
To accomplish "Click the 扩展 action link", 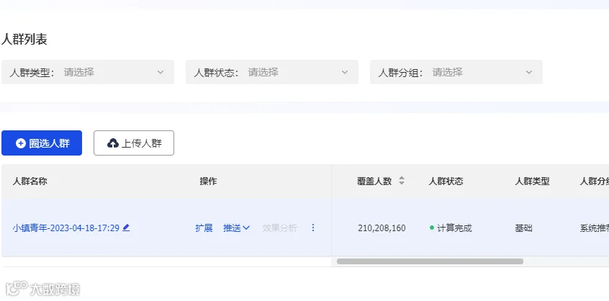I will pos(204,228).
